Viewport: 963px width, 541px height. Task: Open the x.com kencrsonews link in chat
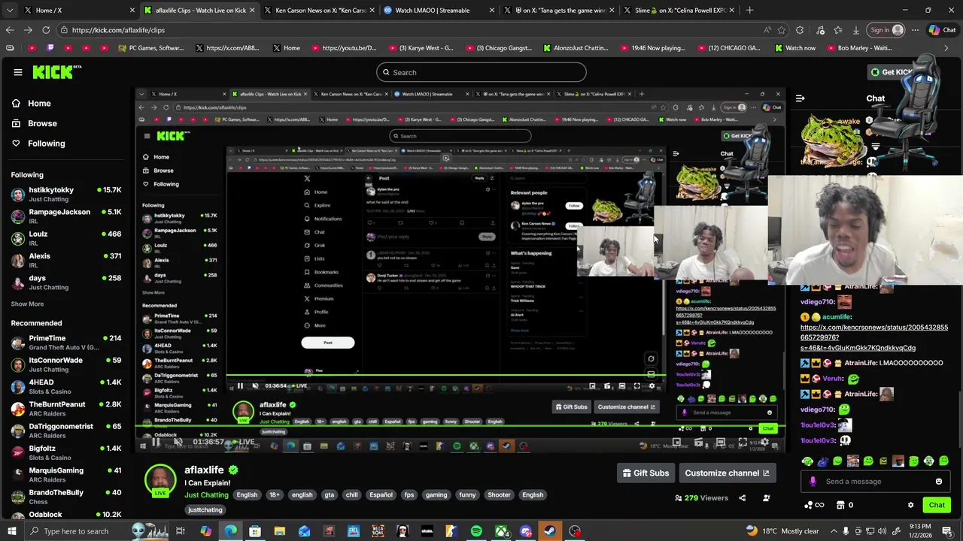(874, 338)
